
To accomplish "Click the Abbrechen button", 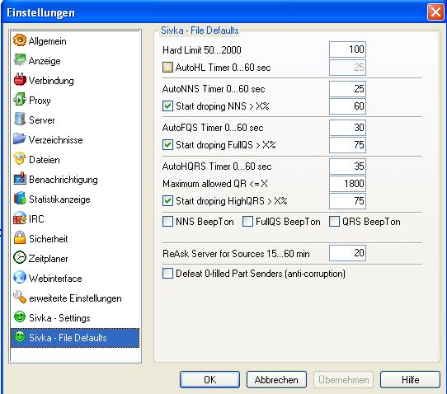I will coord(276,379).
